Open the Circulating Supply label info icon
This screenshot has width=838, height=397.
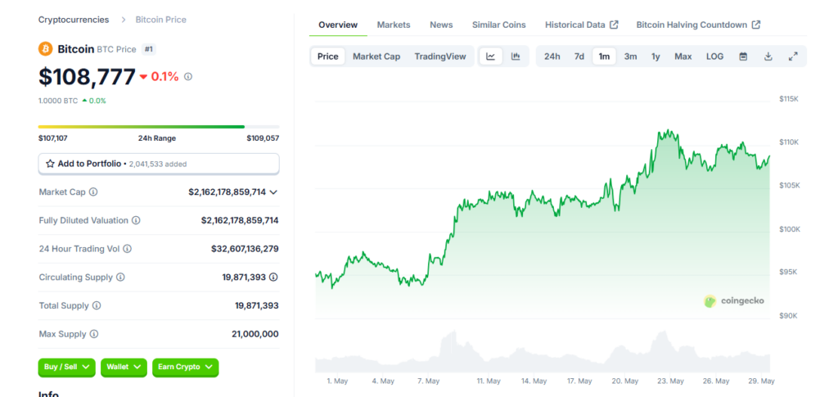coord(120,277)
